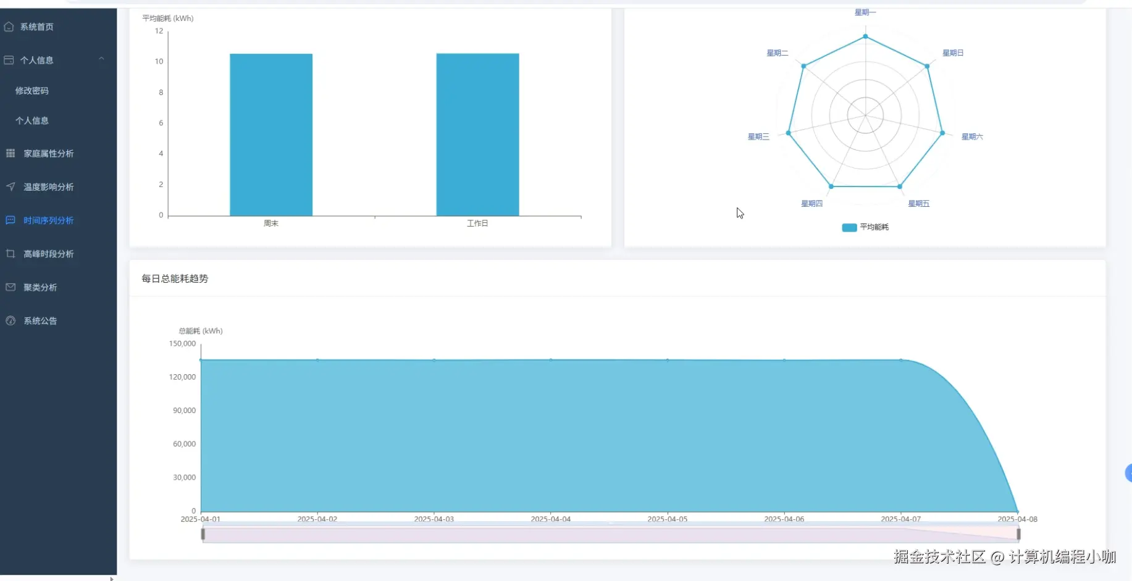Go to 高峰时段分析 page
The image size is (1132, 581).
tap(59, 254)
